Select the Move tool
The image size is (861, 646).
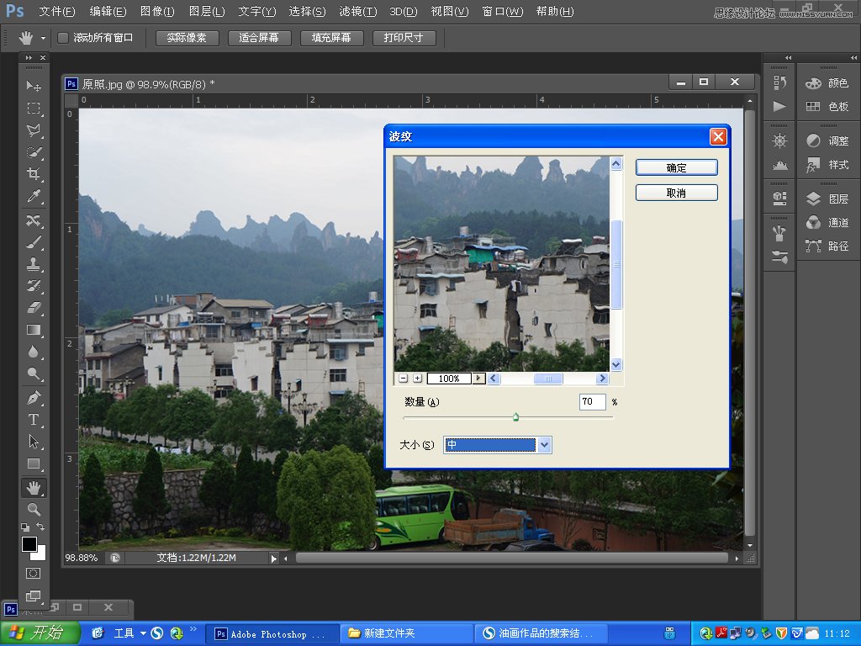coord(34,87)
